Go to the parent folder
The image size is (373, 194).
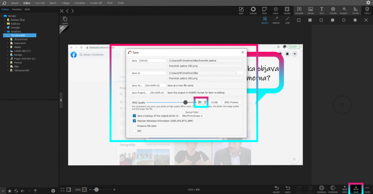click(x=35, y=191)
